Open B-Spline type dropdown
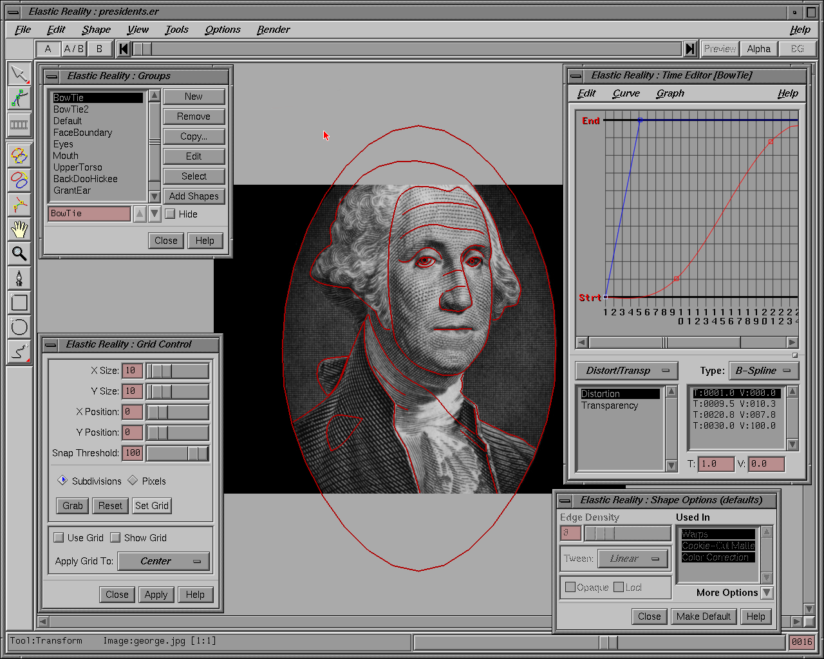Image resolution: width=824 pixels, height=659 pixels. [763, 371]
